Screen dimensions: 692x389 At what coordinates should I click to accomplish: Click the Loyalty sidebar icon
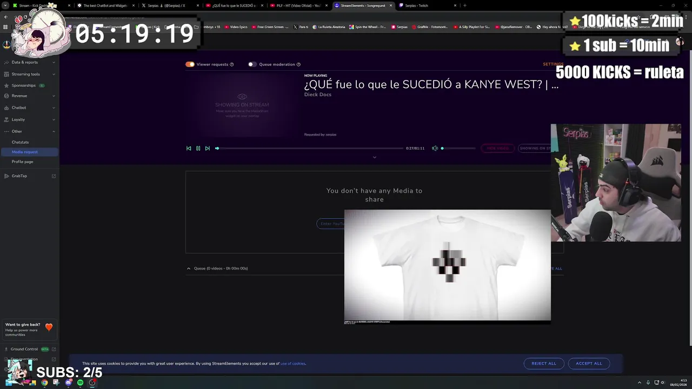(x=7, y=119)
